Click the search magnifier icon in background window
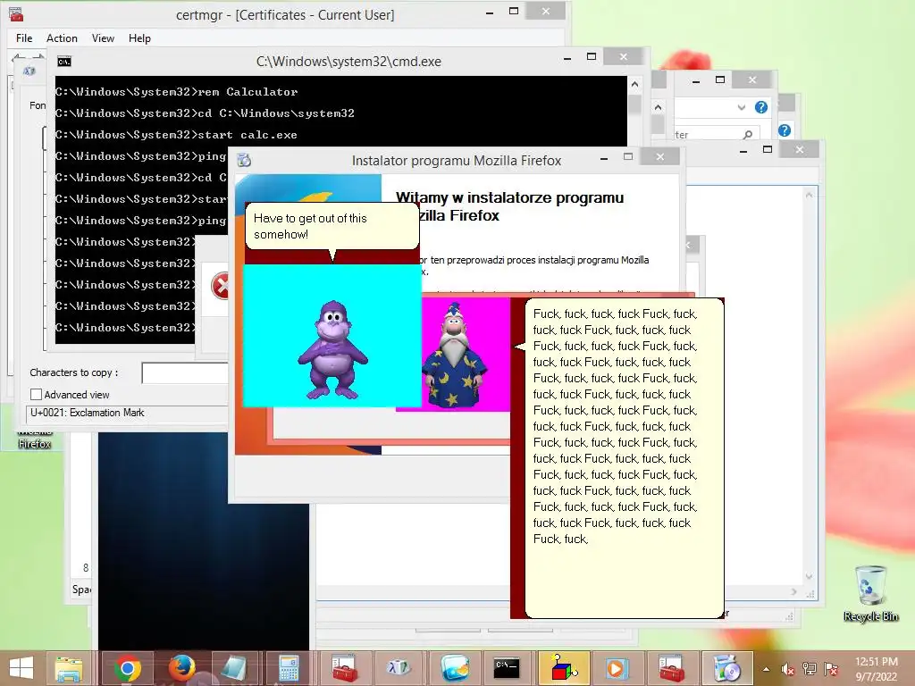 748,135
